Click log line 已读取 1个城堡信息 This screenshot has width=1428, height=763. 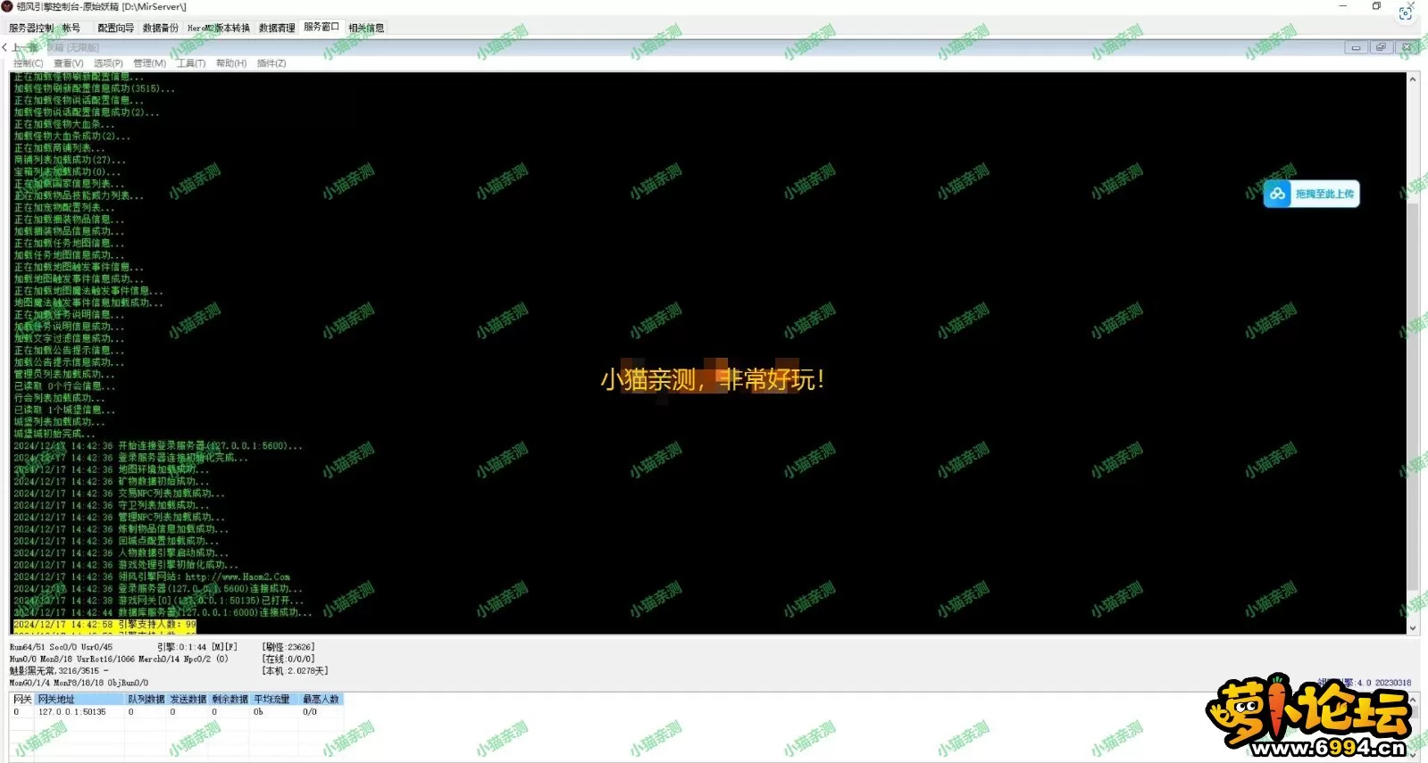tap(64, 410)
